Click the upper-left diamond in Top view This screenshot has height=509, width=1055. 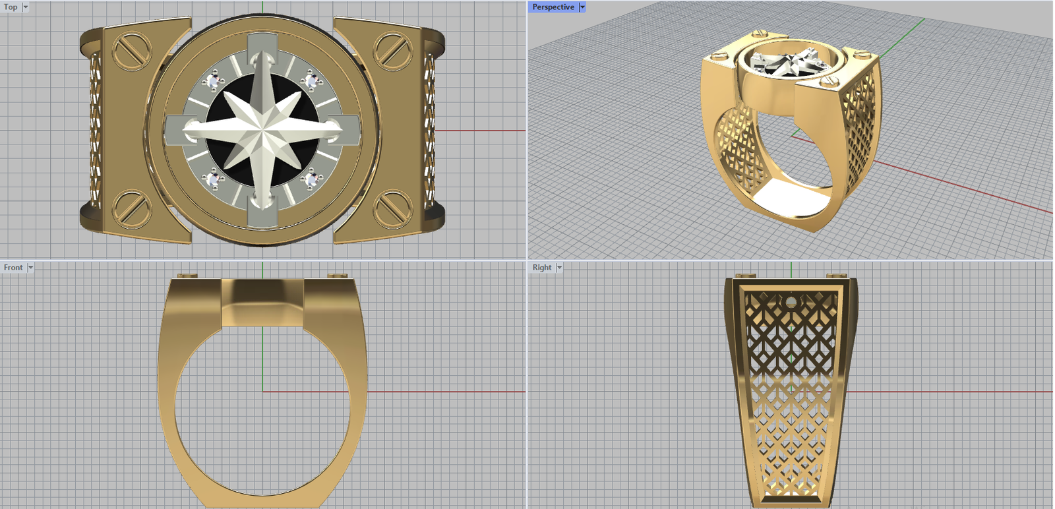click(x=212, y=81)
